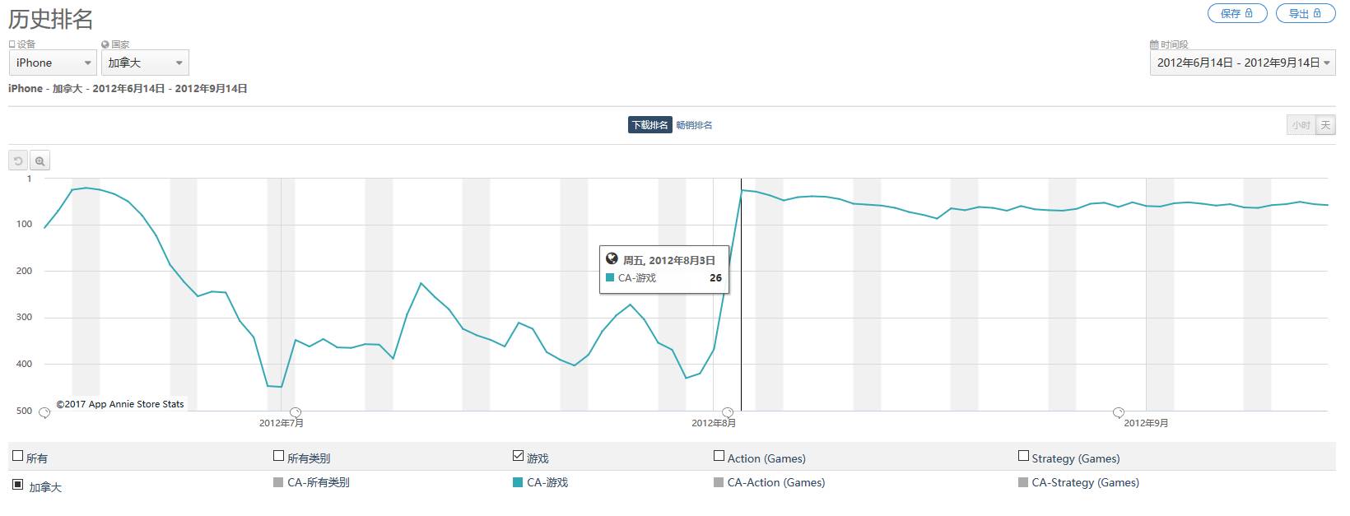Screen dimensions: 1350x516
Task: Open the 加拿大 country dropdown
Action: pyautogui.click(x=145, y=63)
